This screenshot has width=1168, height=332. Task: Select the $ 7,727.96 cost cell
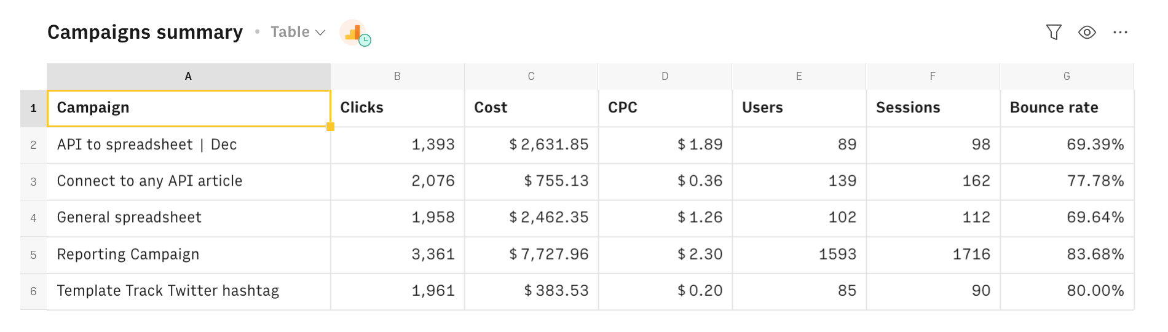pos(531,255)
